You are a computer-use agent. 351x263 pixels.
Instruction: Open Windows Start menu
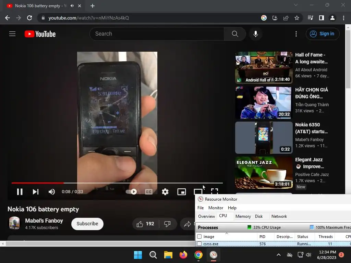(138, 255)
